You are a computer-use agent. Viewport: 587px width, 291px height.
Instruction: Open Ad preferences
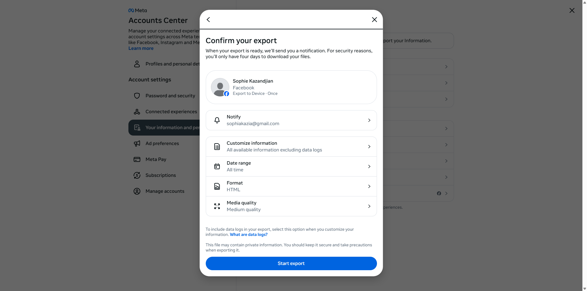(164, 144)
